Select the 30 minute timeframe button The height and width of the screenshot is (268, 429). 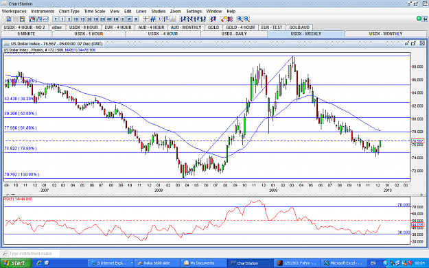[x=89, y=19]
